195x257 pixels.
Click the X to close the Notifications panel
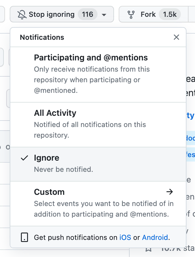point(176,37)
